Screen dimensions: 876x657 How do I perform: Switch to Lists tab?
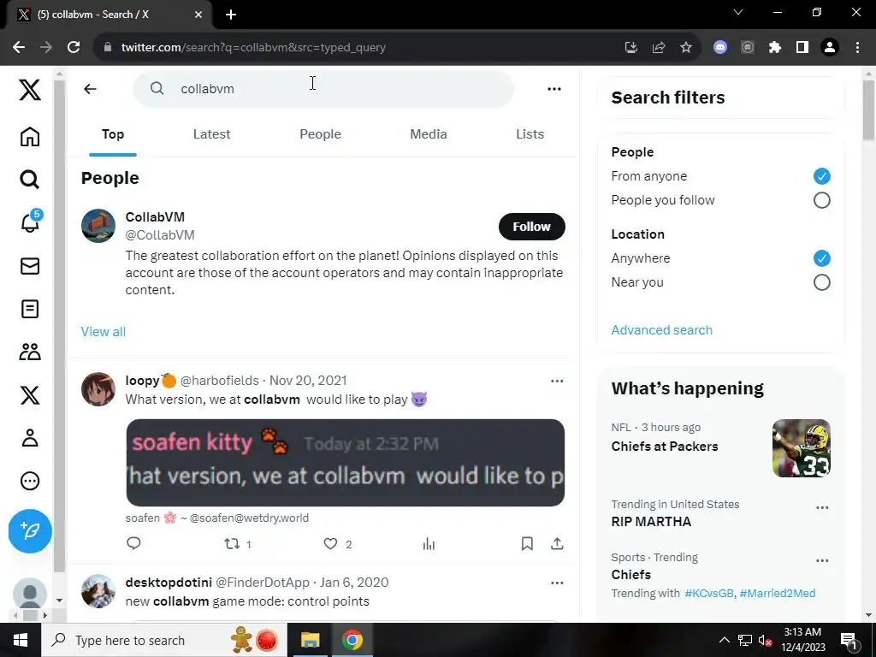coord(530,134)
